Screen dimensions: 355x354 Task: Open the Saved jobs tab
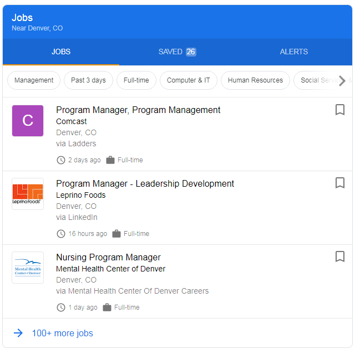[177, 52]
